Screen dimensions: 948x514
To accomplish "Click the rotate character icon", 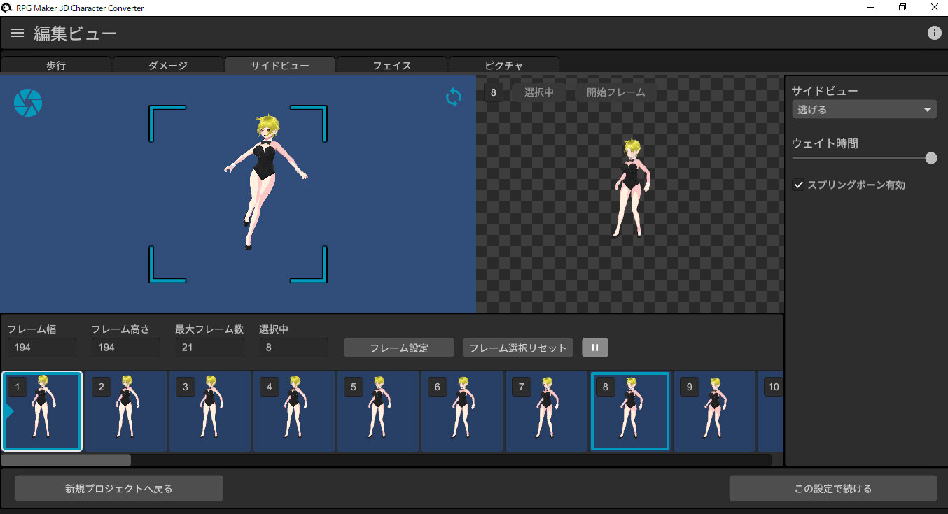I will (453, 97).
